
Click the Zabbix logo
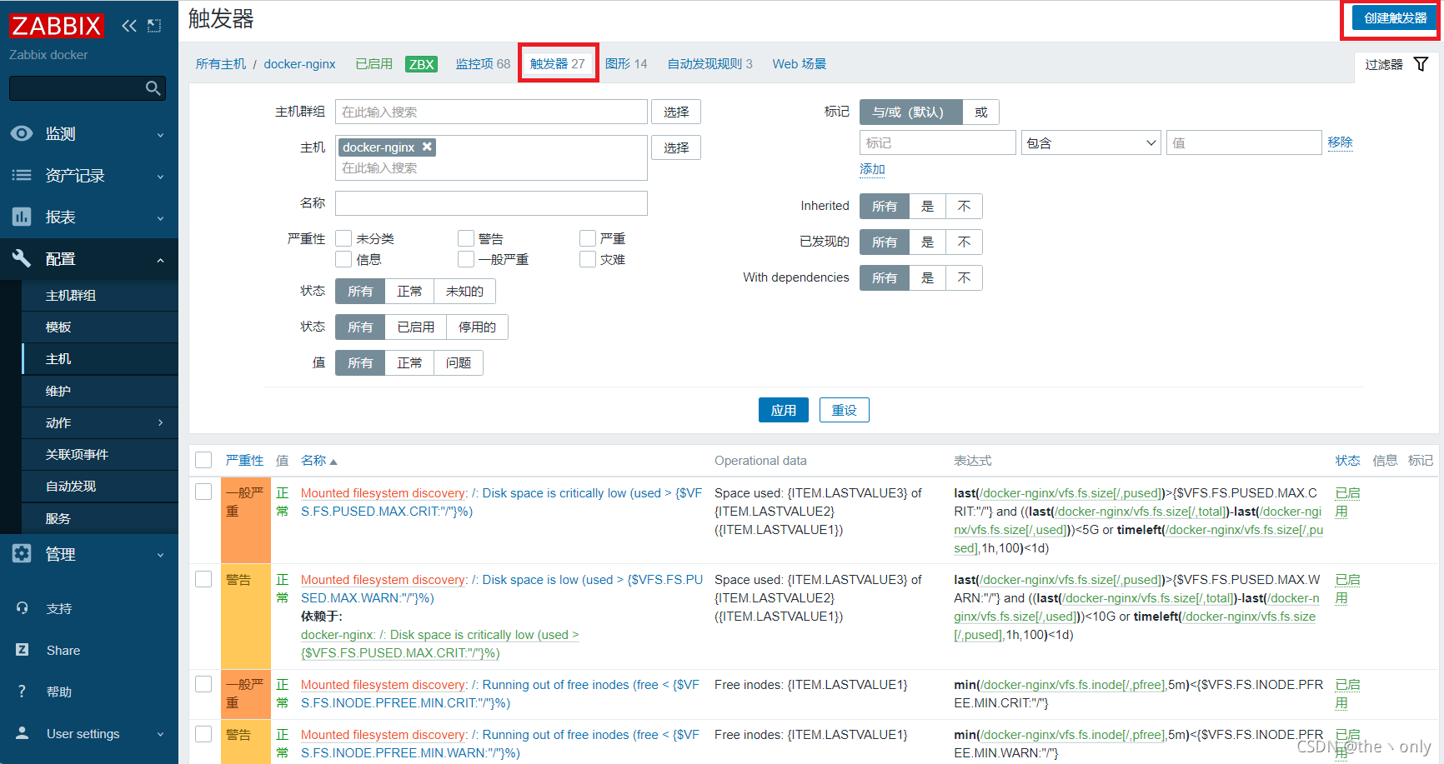[56, 26]
